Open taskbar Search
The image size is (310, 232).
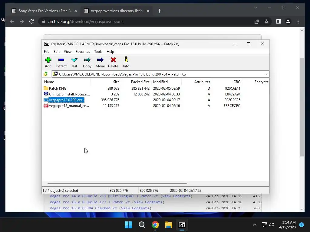pos(142,225)
